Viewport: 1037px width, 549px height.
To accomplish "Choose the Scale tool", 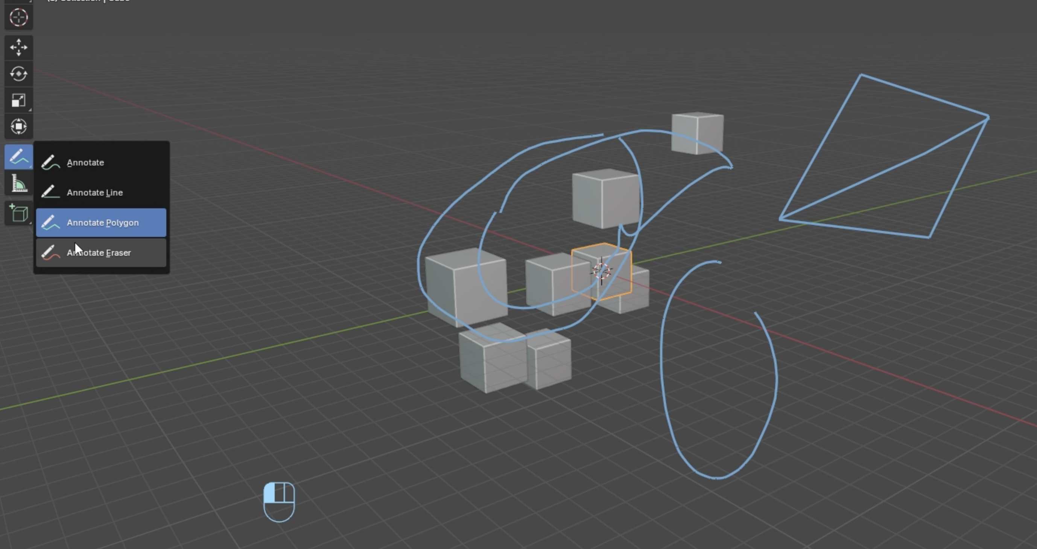I will coord(18,100).
